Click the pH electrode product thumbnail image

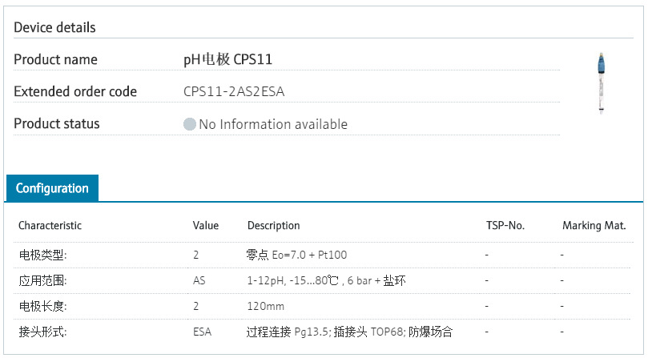(x=600, y=83)
